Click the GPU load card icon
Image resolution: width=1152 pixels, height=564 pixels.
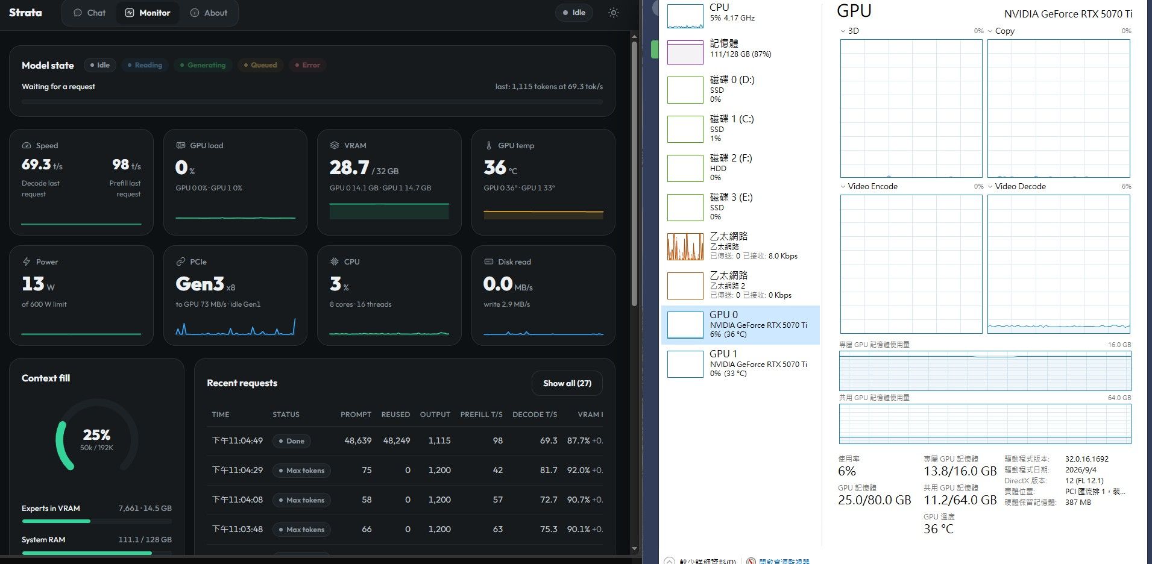[180, 146]
